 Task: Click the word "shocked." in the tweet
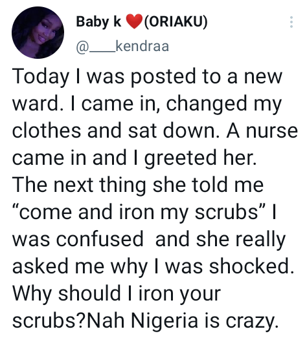252,266
